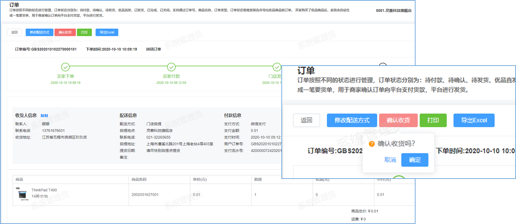Click the 拼团订单 order type label
This screenshot has width=516, height=224.
point(153,49)
